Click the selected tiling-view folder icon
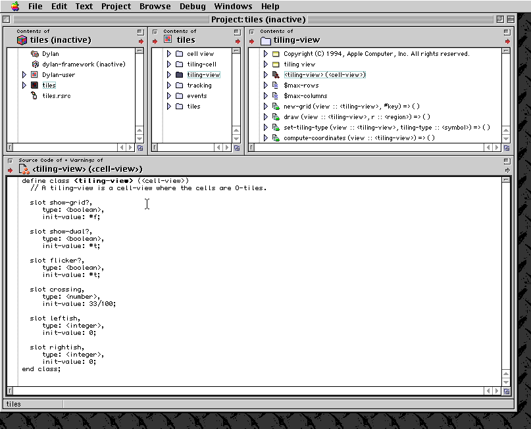Viewport: 531px width, 429px height. pyautogui.click(x=180, y=74)
